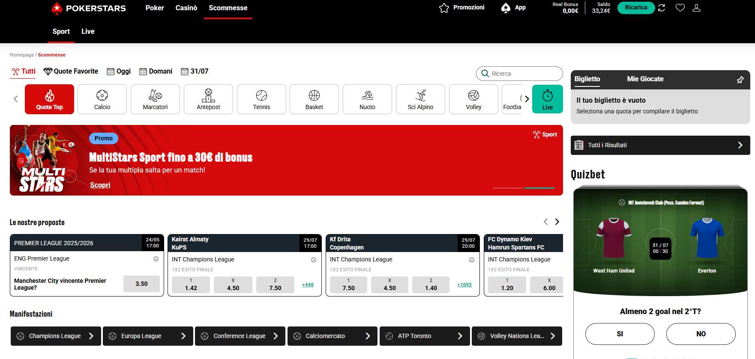755x359 pixels.
Task: Open Europa League manifestazione
Action: point(148,336)
